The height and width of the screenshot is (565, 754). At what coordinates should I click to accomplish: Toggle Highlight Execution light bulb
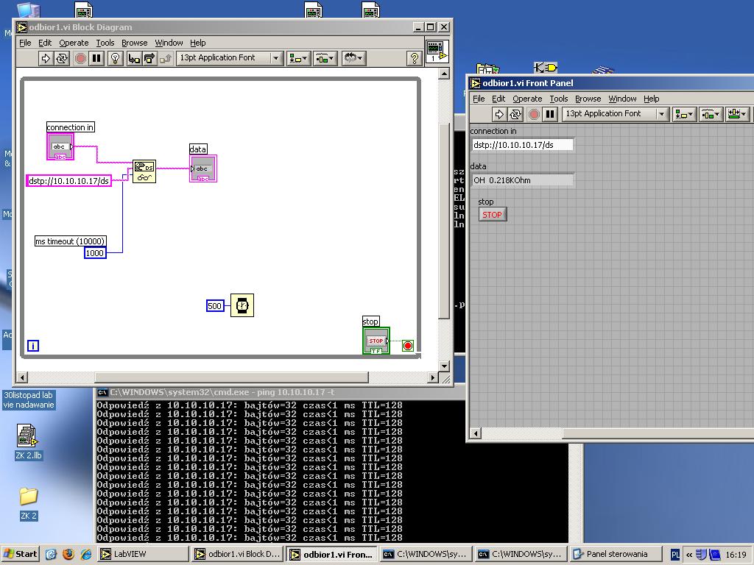tap(115, 58)
